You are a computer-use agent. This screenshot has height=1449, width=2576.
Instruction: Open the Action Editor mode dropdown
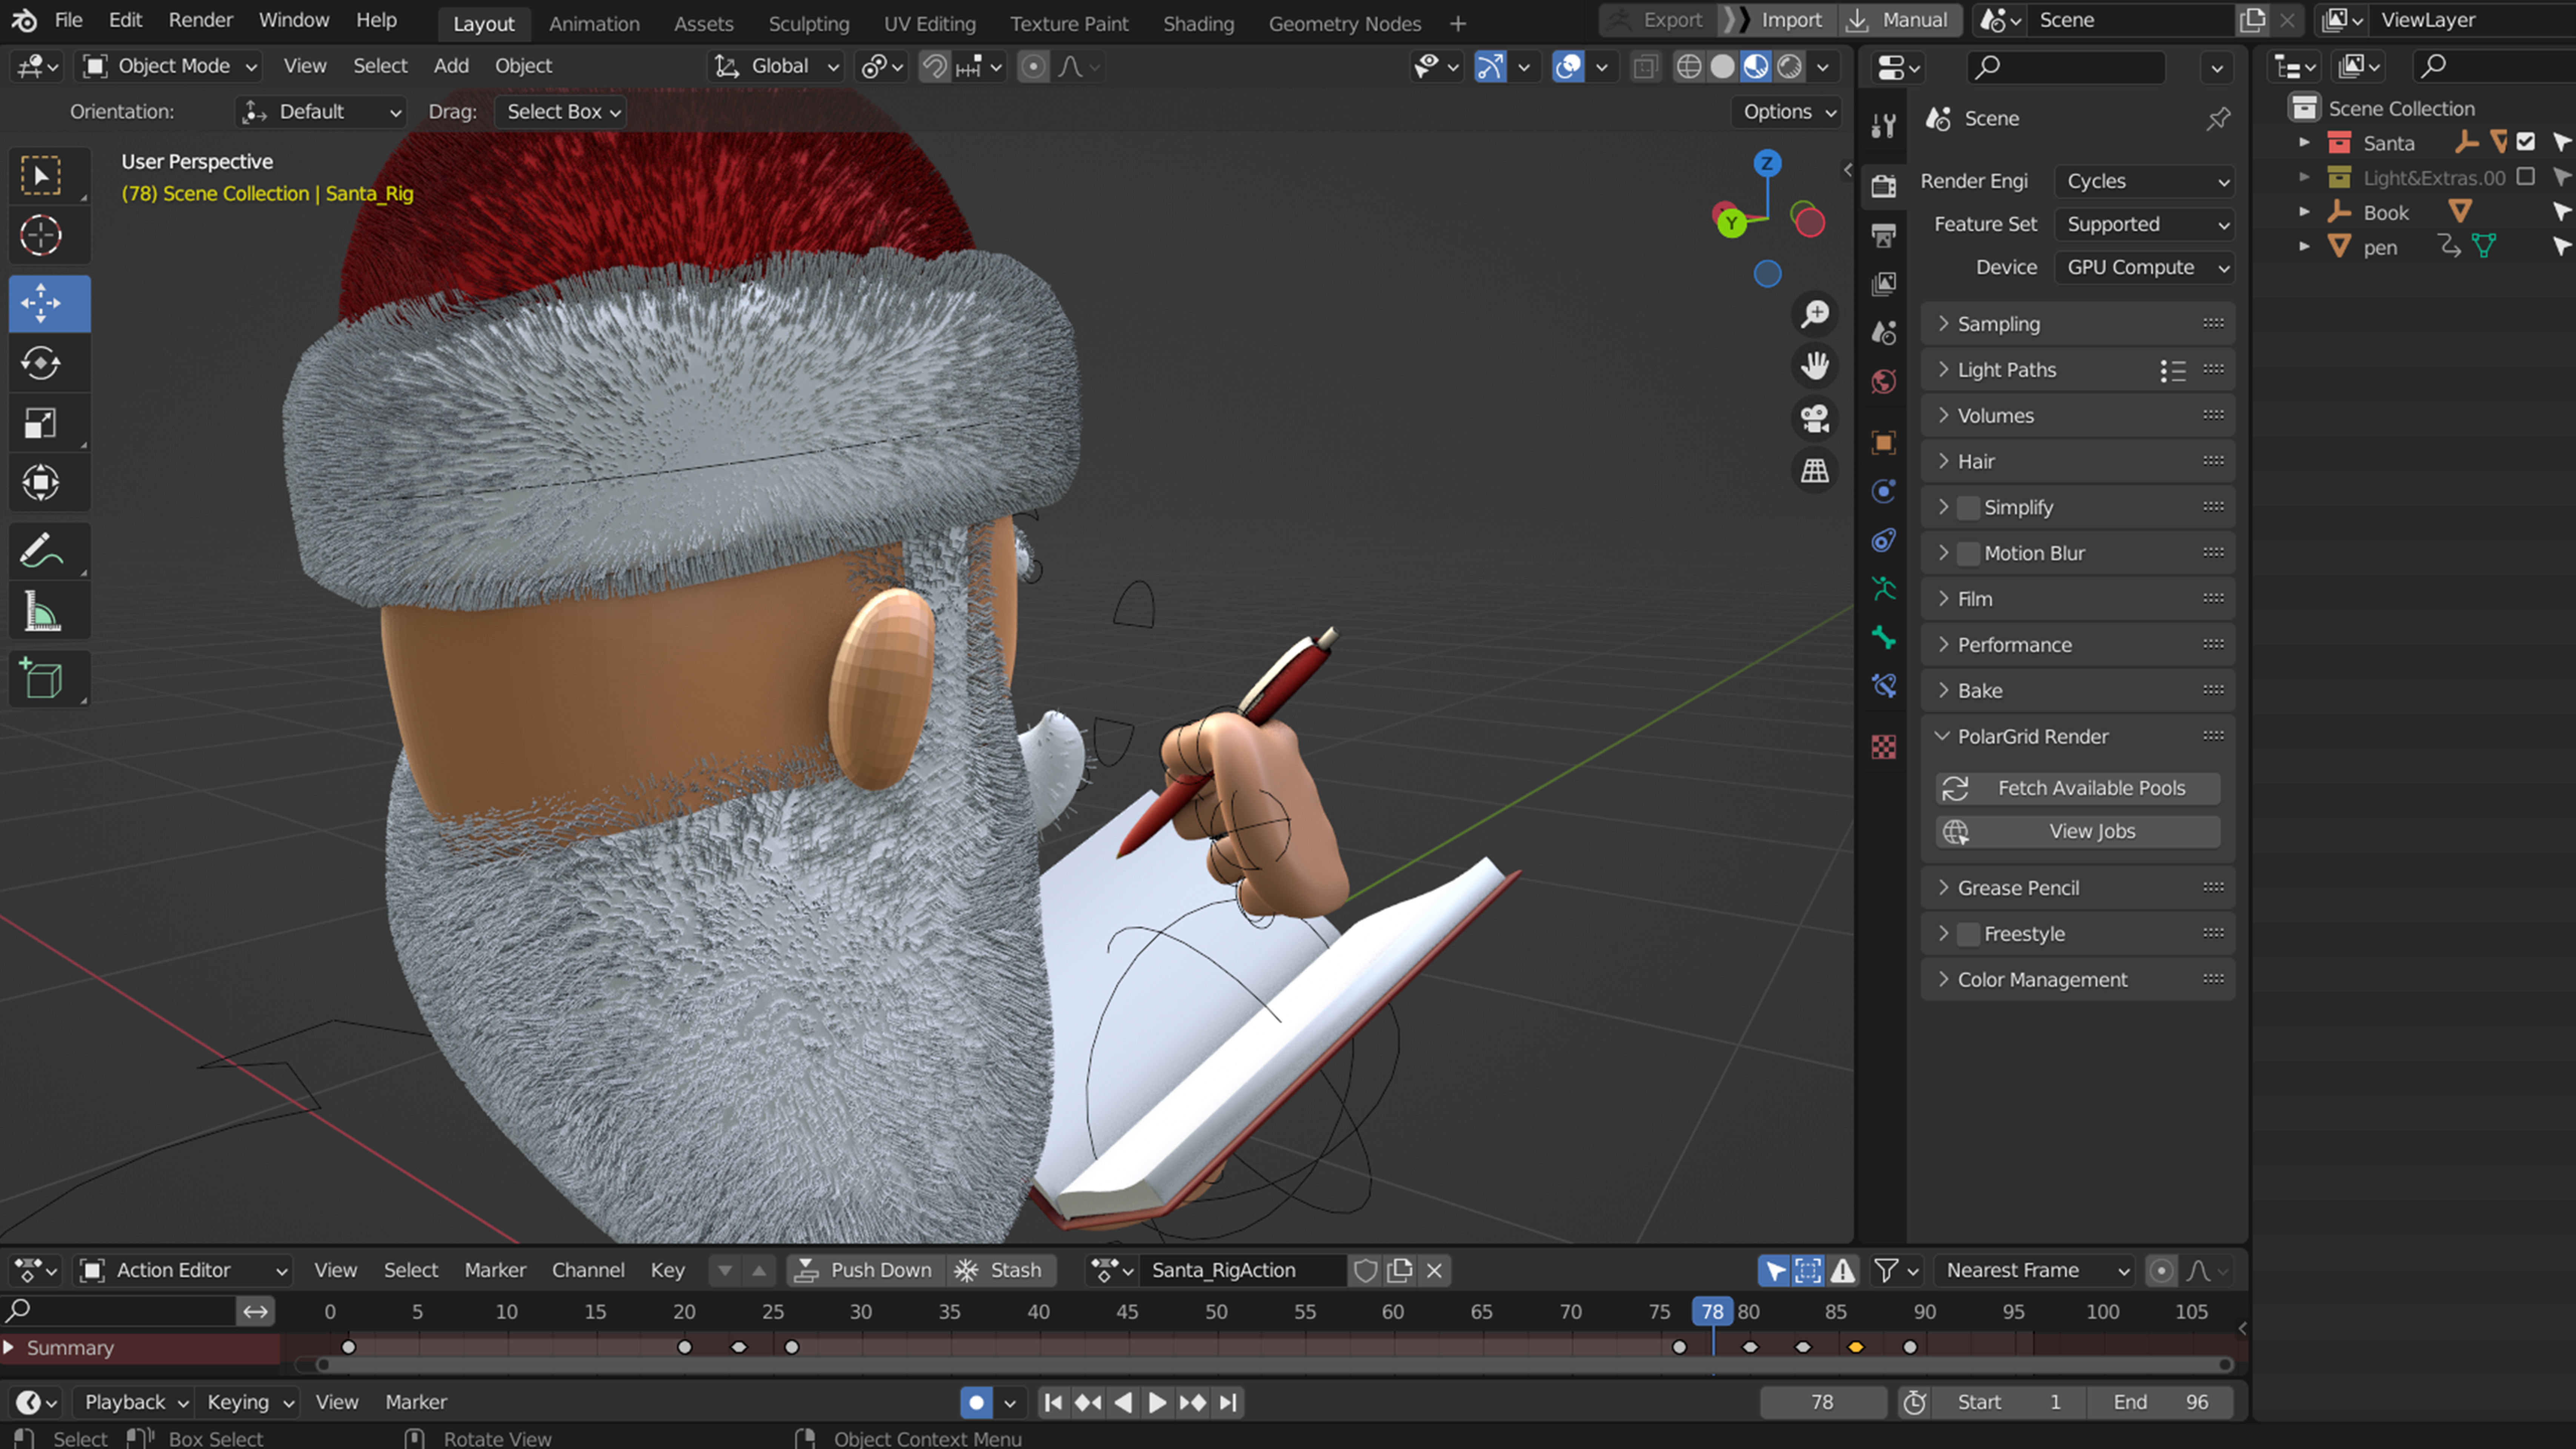pyautogui.click(x=185, y=1271)
